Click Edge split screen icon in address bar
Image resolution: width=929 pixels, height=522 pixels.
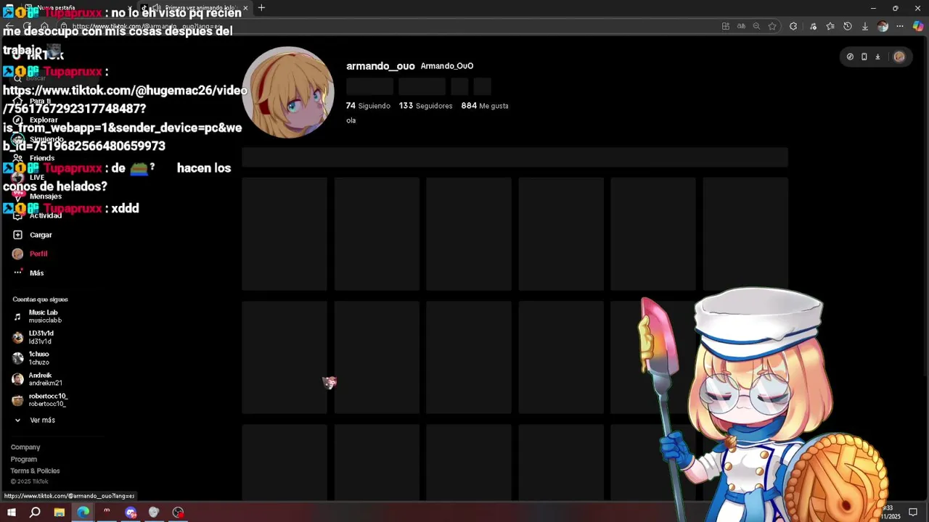point(726,26)
